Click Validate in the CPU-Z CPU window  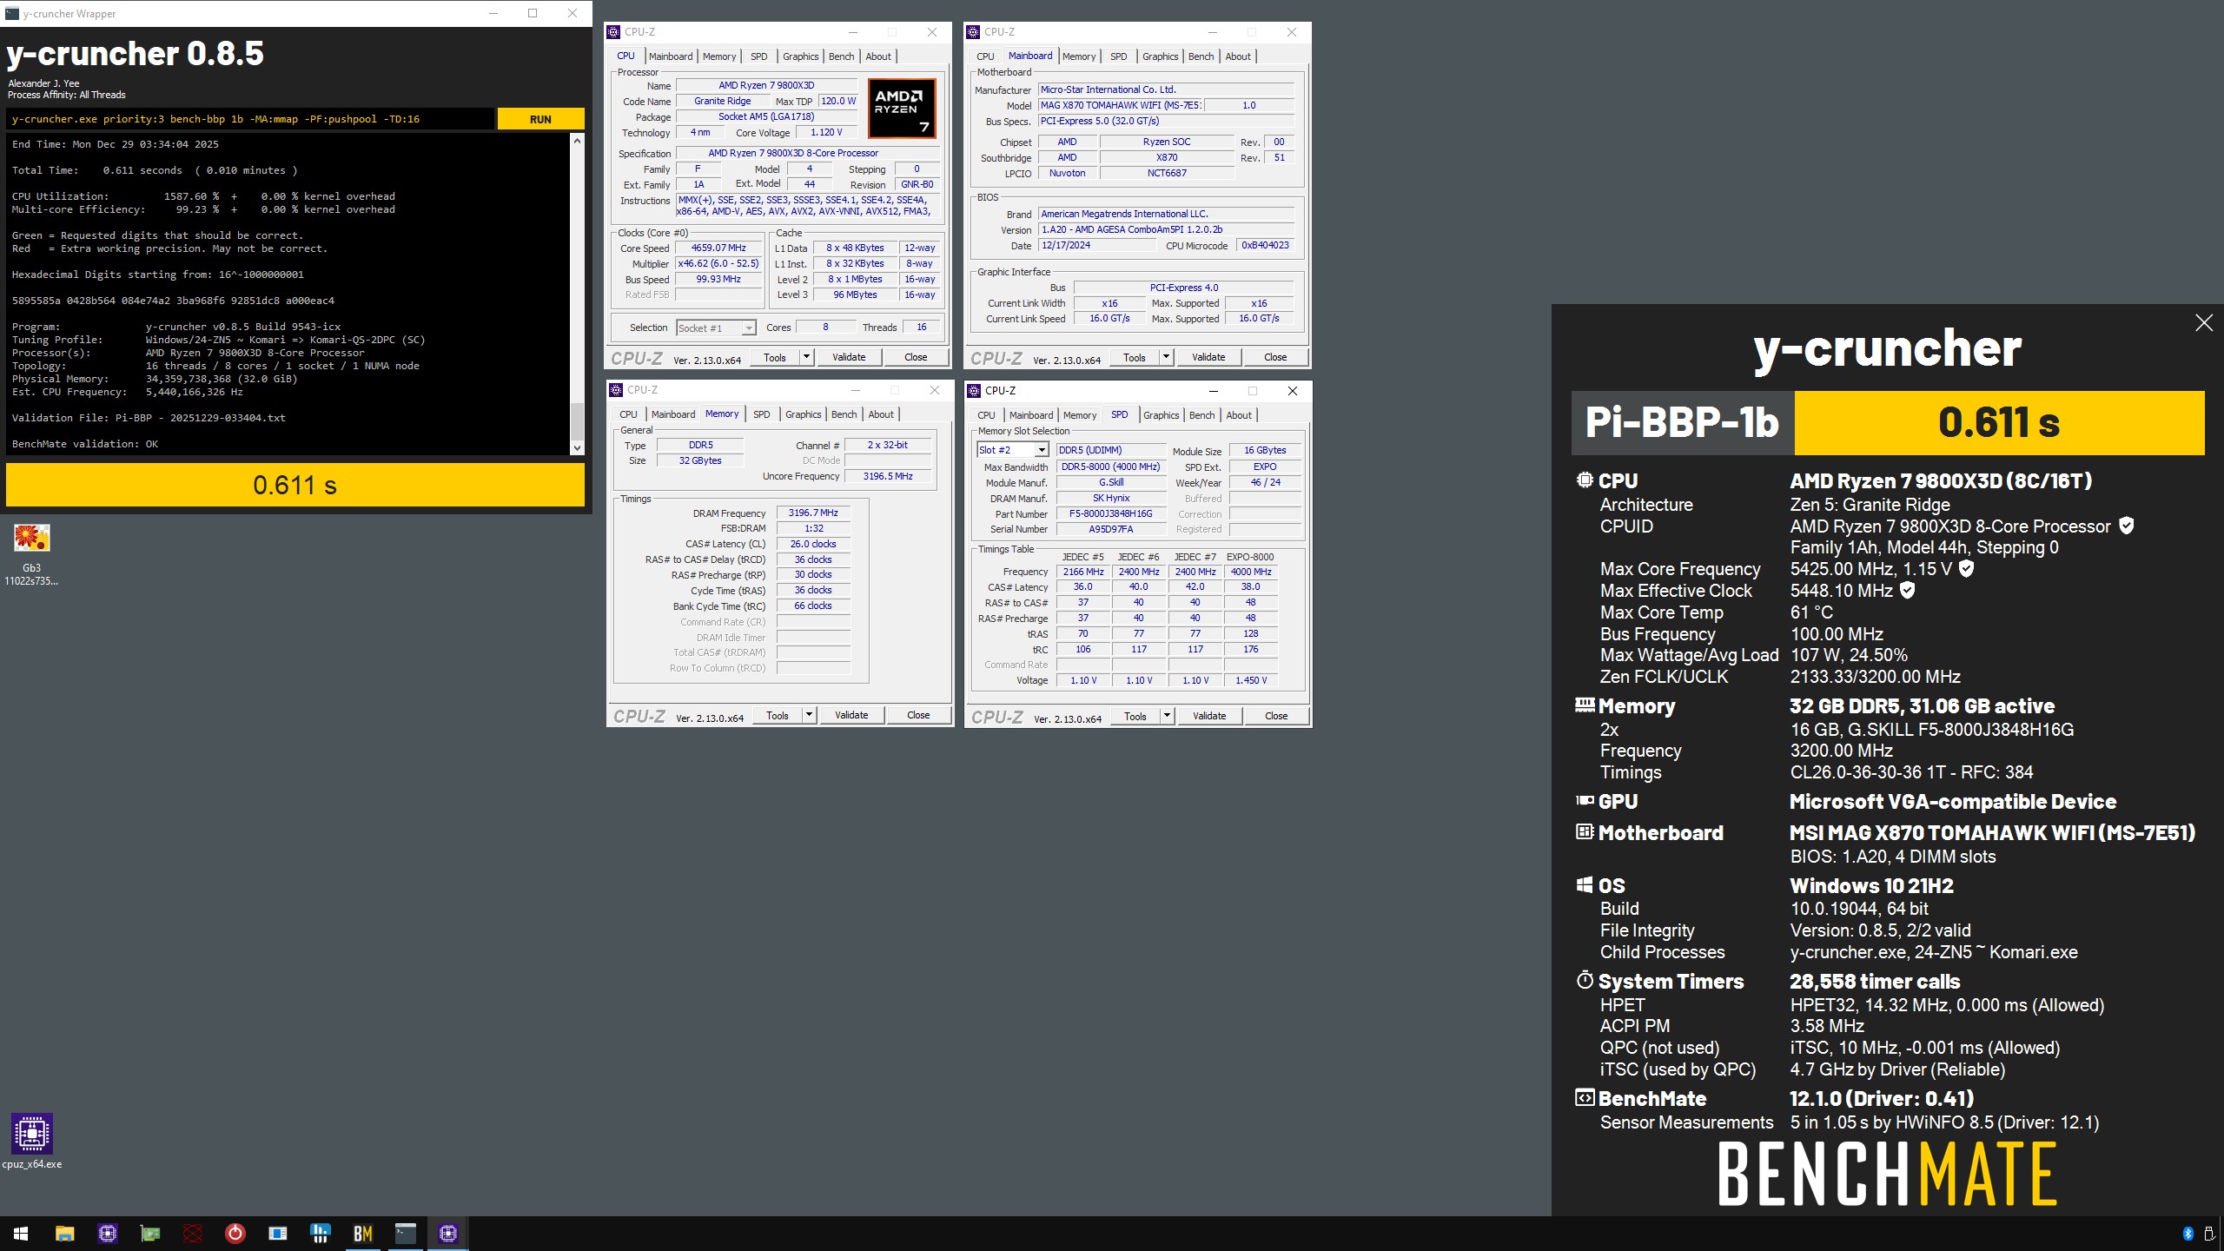pyautogui.click(x=849, y=357)
